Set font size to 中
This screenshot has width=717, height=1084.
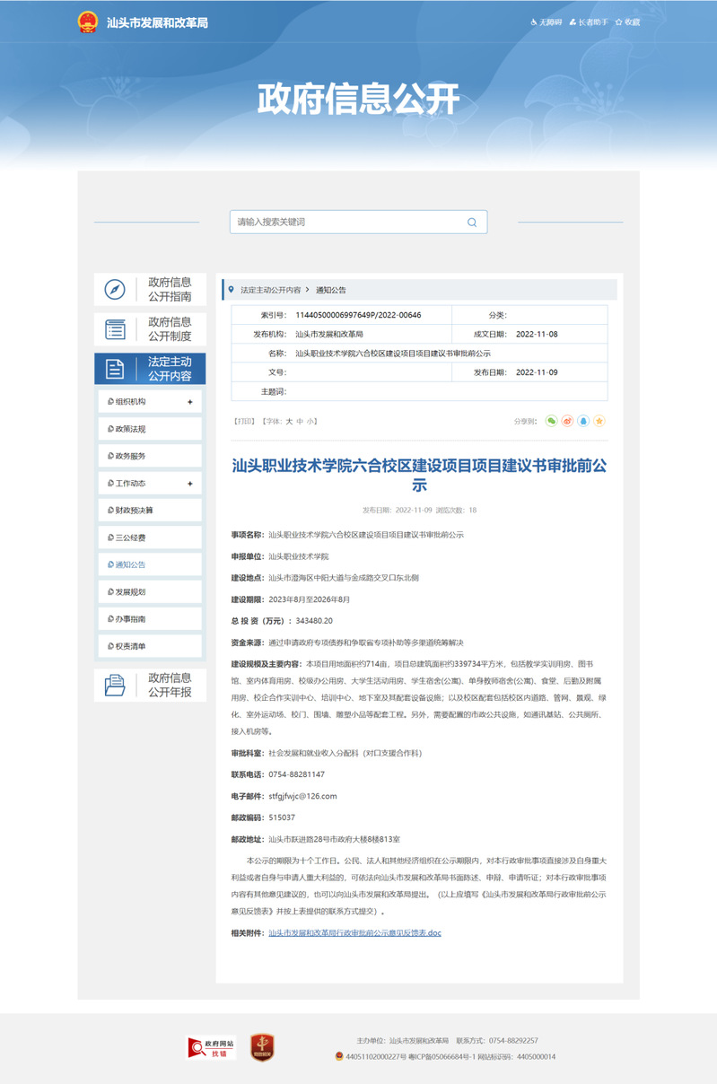(300, 421)
